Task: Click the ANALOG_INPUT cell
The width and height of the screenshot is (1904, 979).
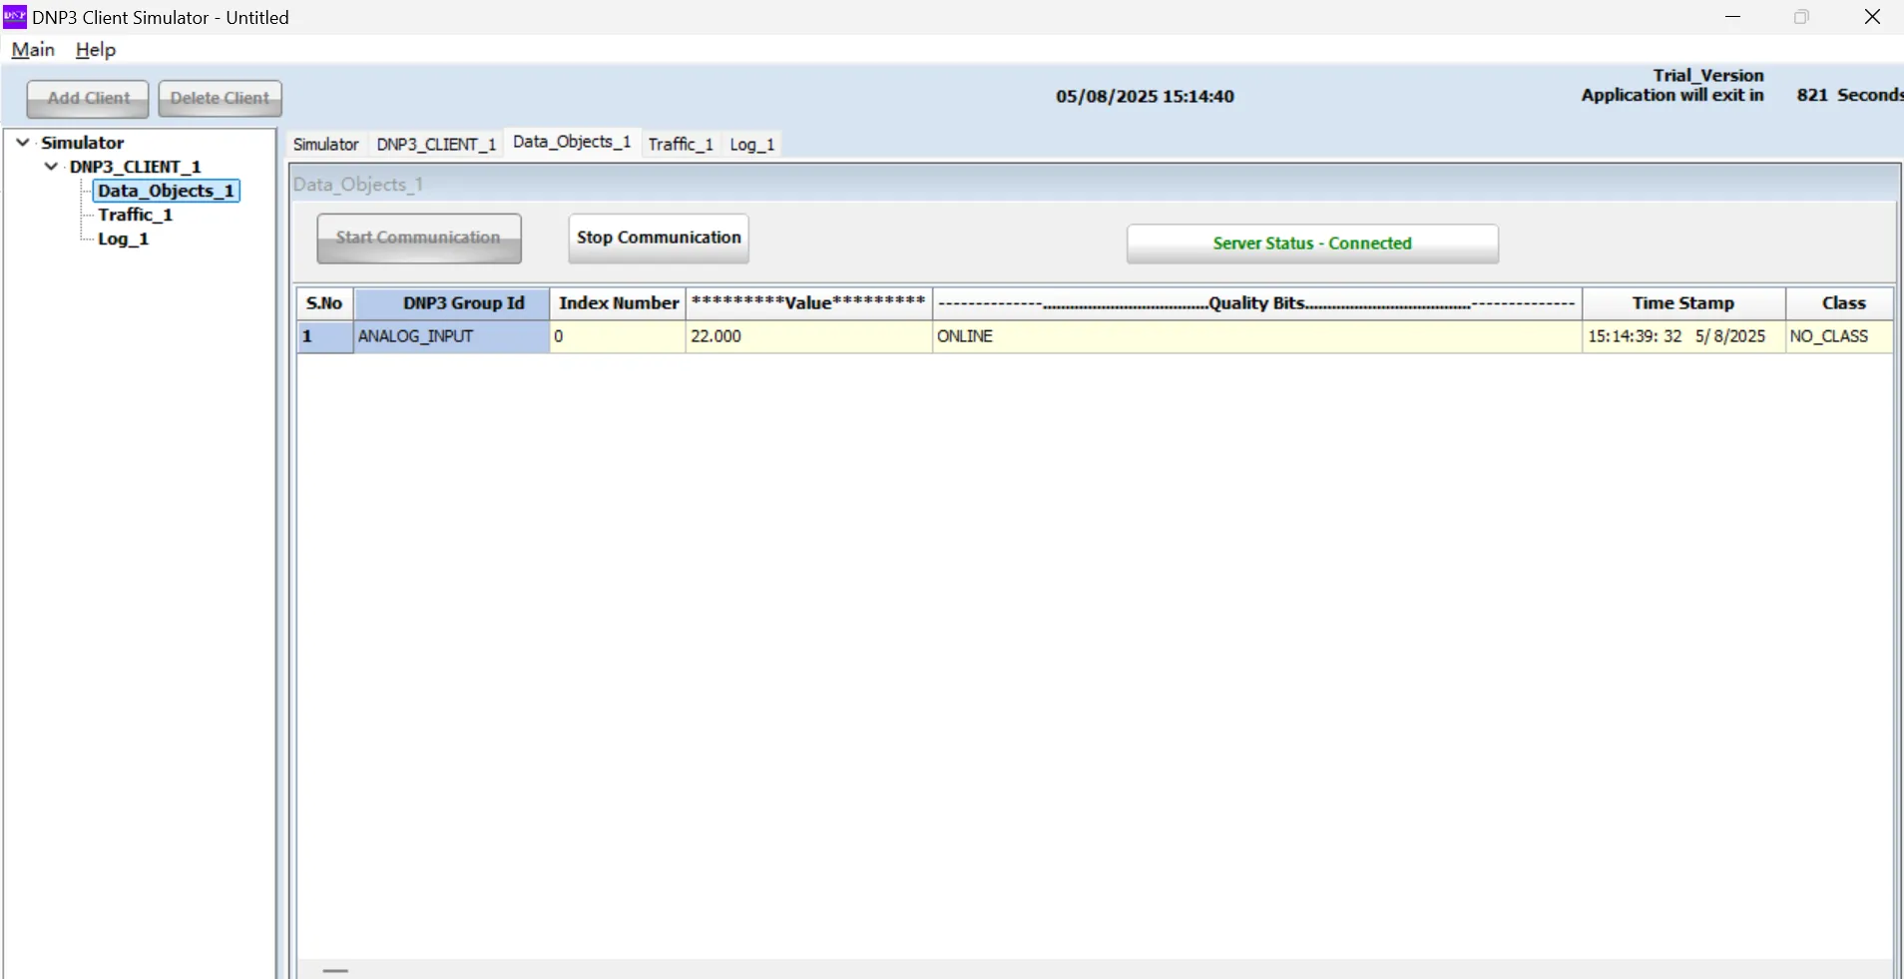Action: tap(452, 336)
